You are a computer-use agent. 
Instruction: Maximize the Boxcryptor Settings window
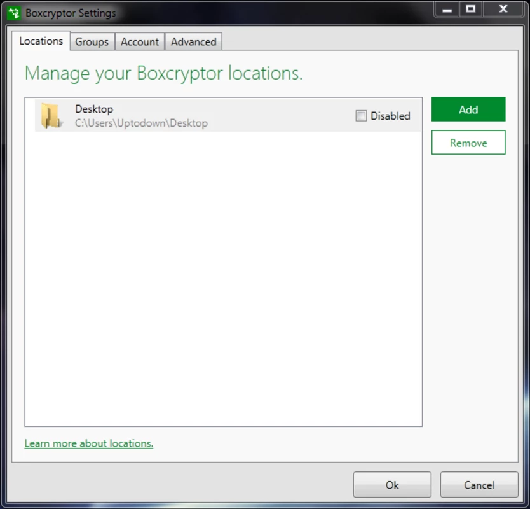471,10
